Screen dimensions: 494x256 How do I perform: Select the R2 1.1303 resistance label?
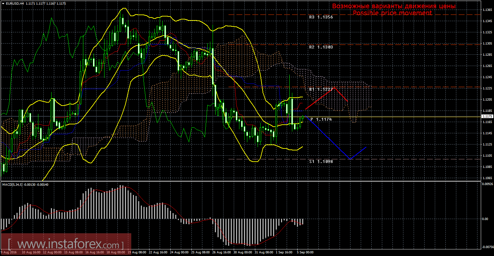[321, 47]
